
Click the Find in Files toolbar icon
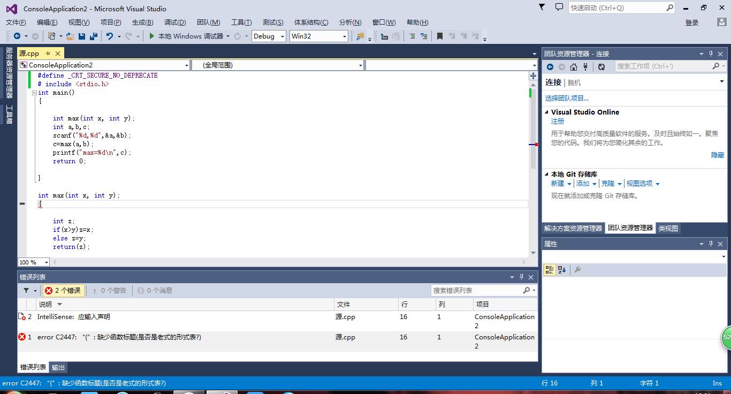tap(360, 36)
